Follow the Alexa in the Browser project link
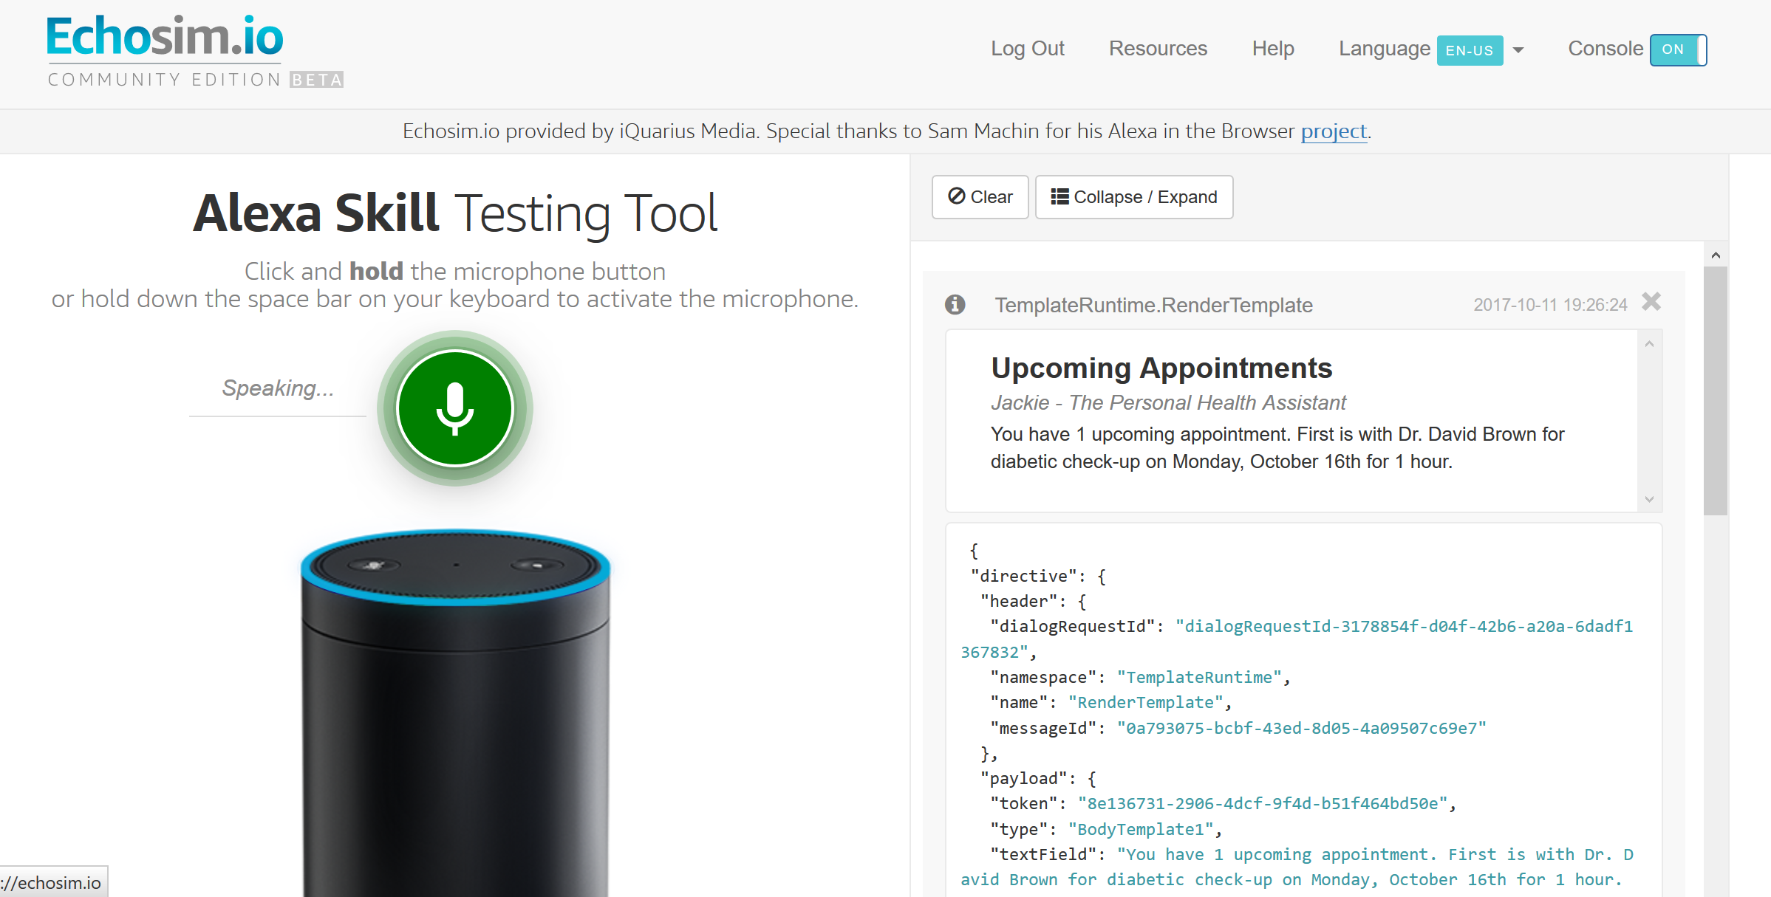 [x=1334, y=131]
